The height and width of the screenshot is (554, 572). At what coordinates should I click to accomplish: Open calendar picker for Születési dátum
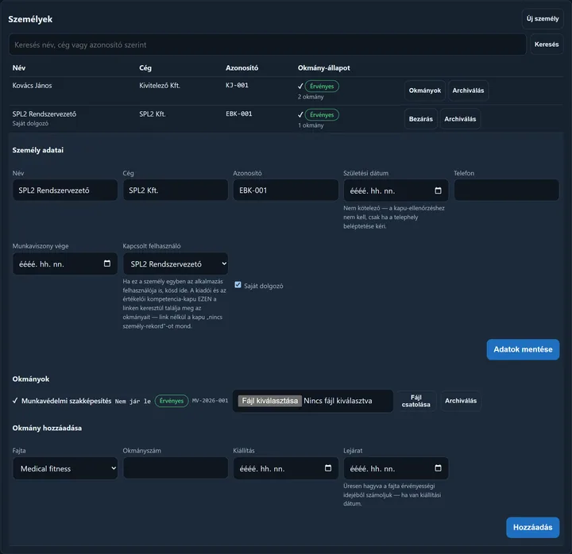pos(438,190)
